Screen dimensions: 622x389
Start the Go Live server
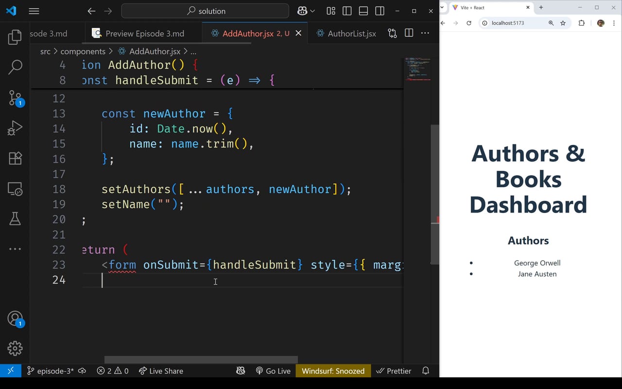273,371
